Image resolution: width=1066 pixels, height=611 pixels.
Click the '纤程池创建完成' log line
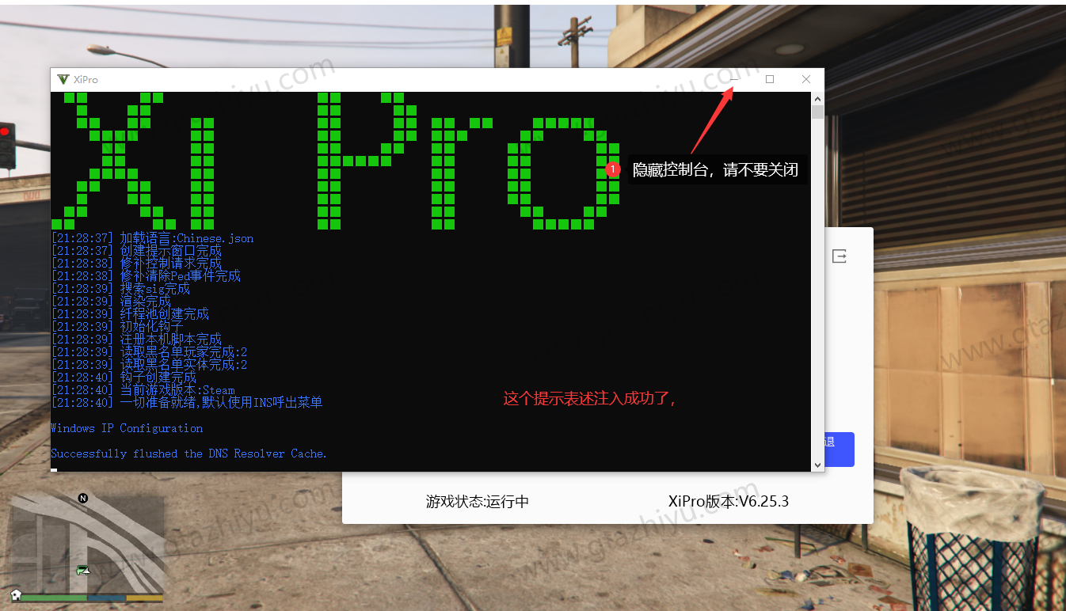pyautogui.click(x=130, y=314)
